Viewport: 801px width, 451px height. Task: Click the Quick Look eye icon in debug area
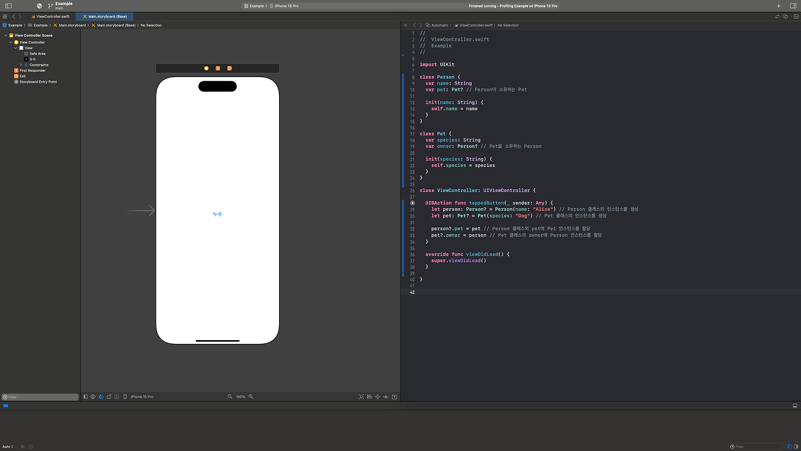23,447
